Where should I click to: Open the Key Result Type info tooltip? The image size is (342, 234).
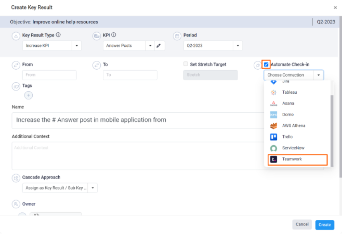58,35
